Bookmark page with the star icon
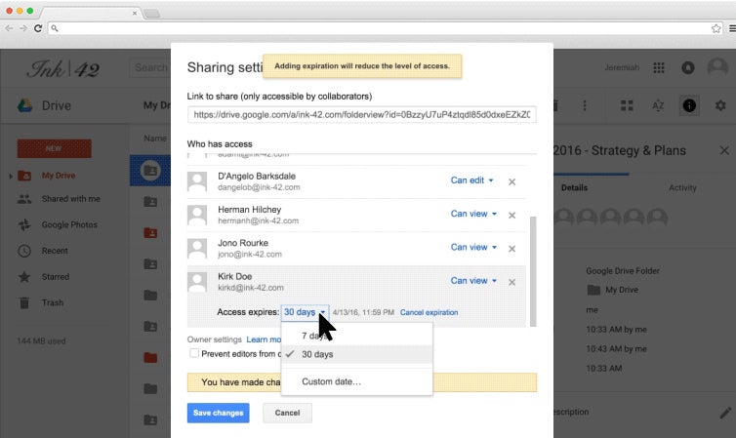Image resolution: width=736 pixels, height=438 pixels. point(716,28)
